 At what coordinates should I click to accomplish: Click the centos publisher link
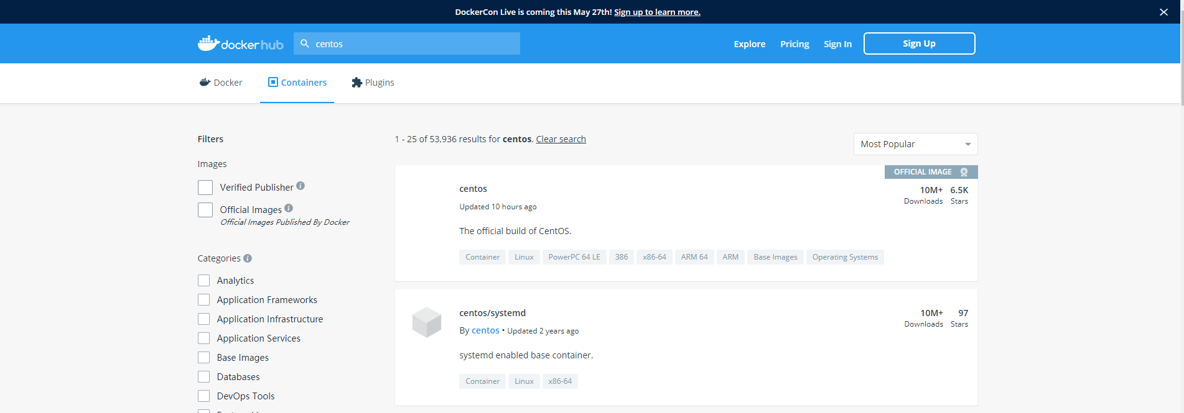tap(485, 330)
